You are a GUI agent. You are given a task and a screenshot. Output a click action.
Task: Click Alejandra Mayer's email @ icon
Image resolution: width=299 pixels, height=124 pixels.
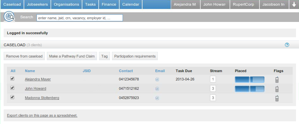pyautogui.click(x=157, y=79)
